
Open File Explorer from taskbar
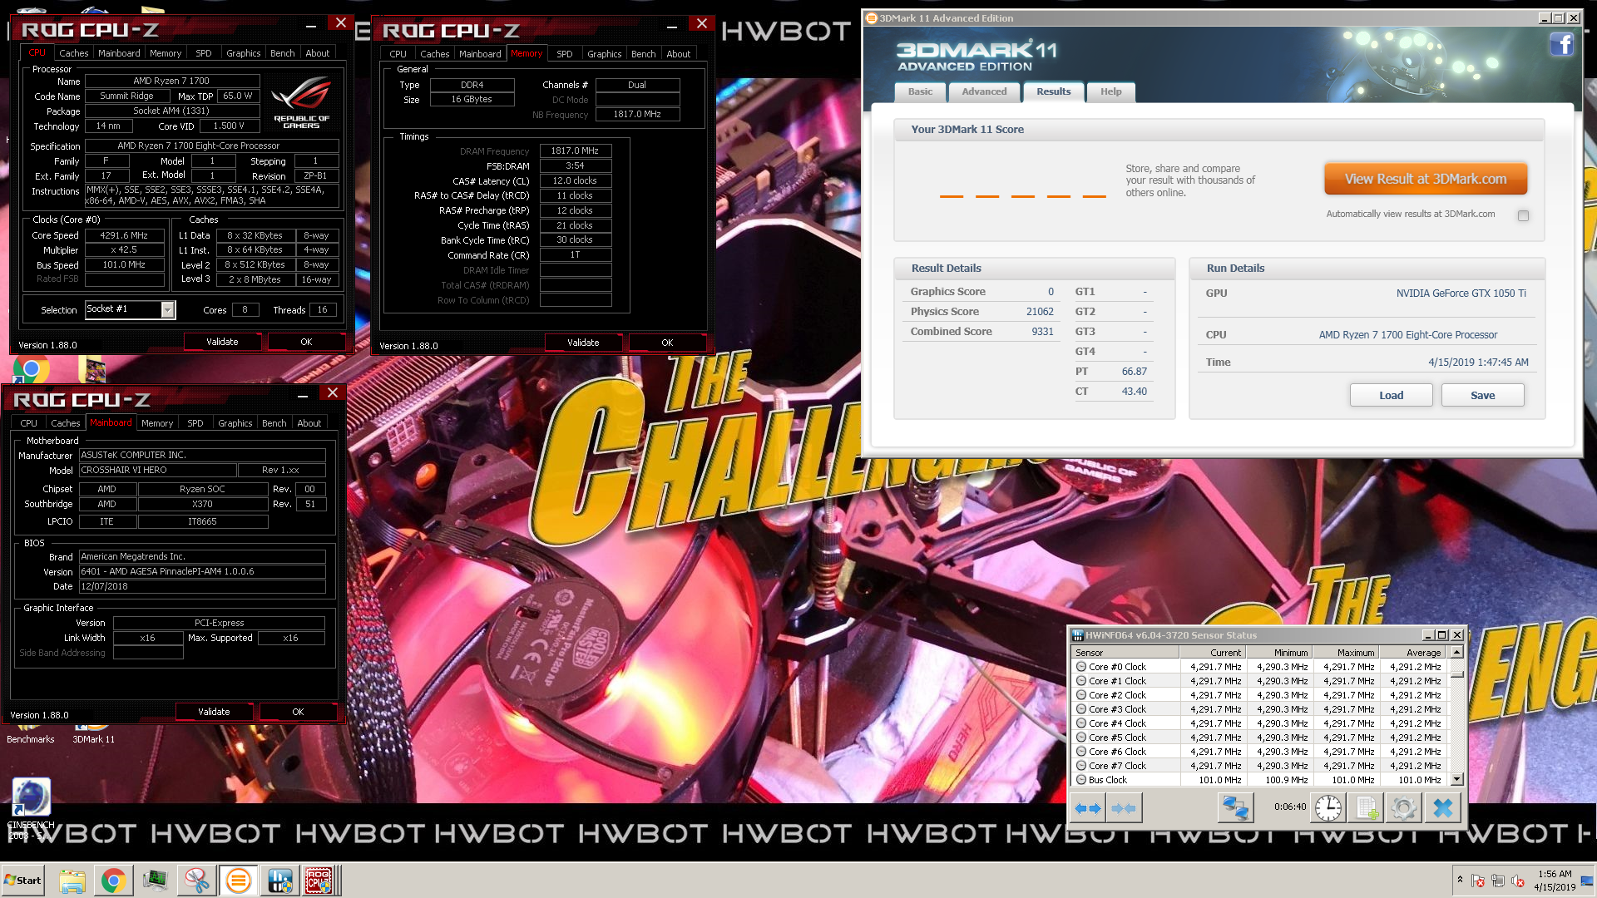tap(72, 881)
